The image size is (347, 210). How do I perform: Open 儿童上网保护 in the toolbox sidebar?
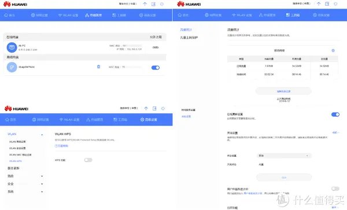189,38
